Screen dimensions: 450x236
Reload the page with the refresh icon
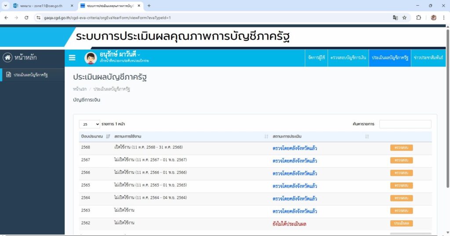[x=26, y=18]
